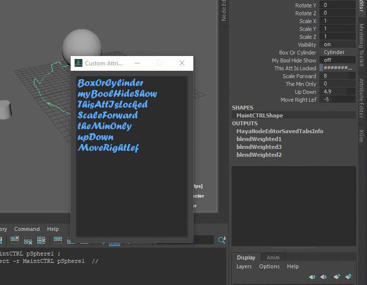Minimize the Custom Attri window
The image size is (367, 285).
coord(137,63)
